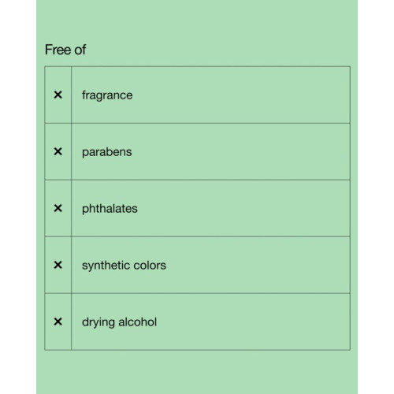Click green area below the table
This screenshot has height=394, width=394.
(x=197, y=372)
